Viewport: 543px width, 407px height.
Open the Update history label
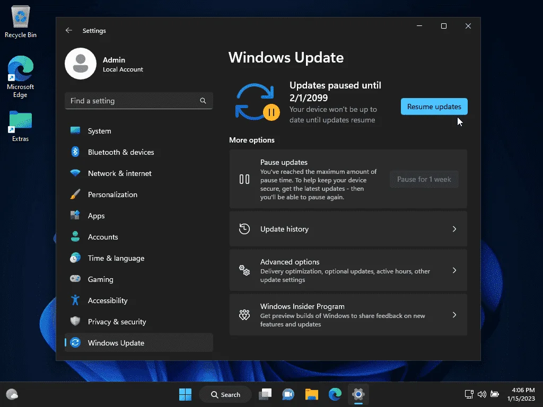(284, 229)
